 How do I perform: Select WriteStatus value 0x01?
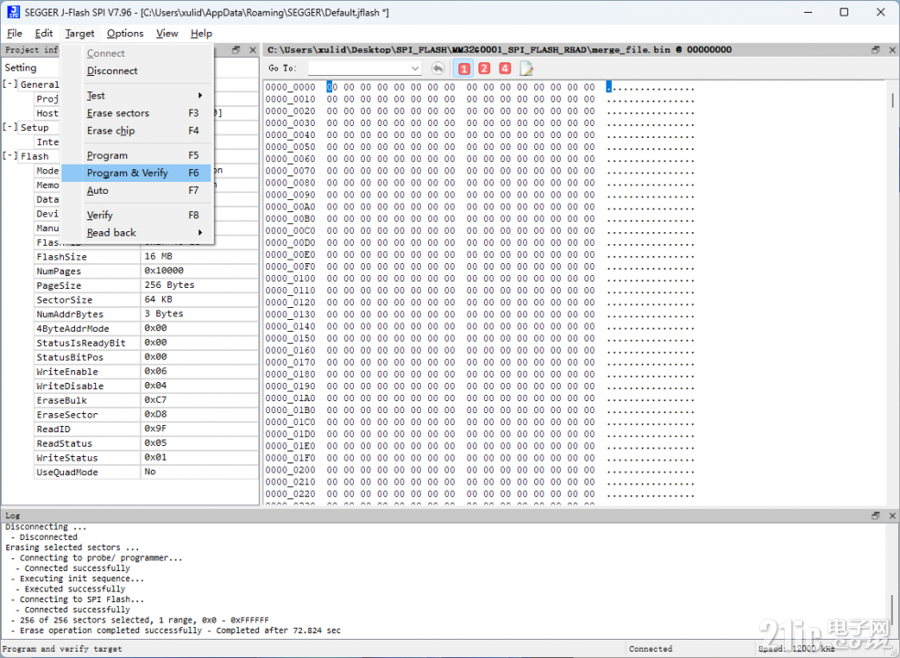click(x=199, y=457)
